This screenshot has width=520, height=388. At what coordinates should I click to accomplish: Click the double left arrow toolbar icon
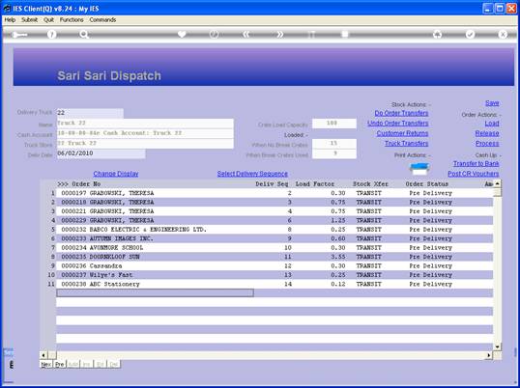[246, 34]
